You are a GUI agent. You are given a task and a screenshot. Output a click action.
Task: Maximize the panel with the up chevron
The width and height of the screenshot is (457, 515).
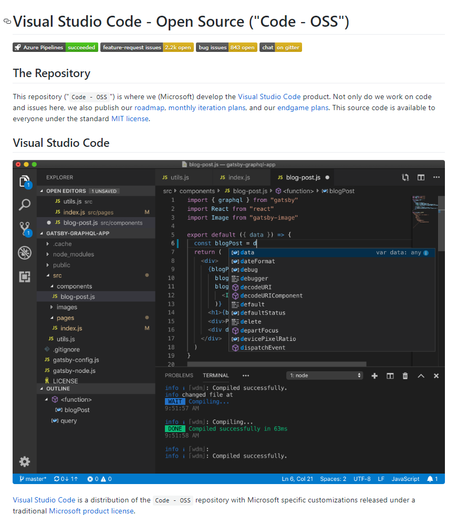click(421, 376)
